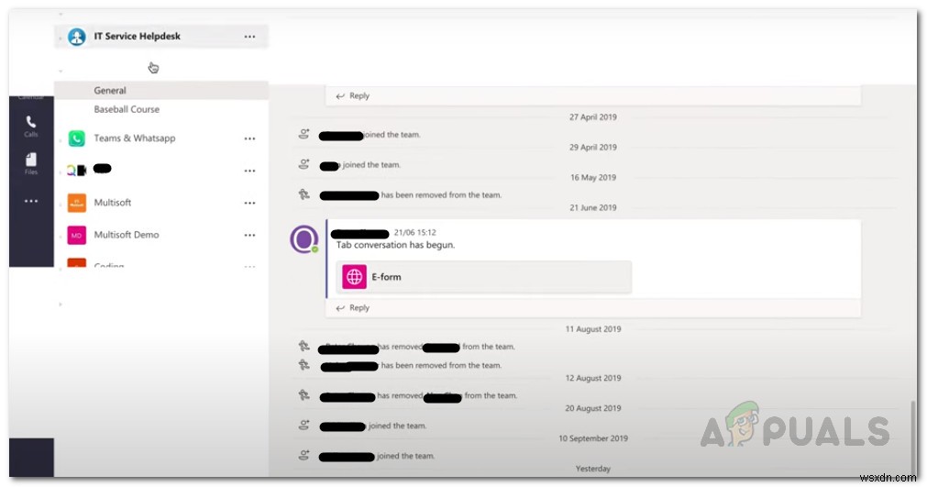Click the 21/06 15:12 timestamp

click(x=415, y=232)
